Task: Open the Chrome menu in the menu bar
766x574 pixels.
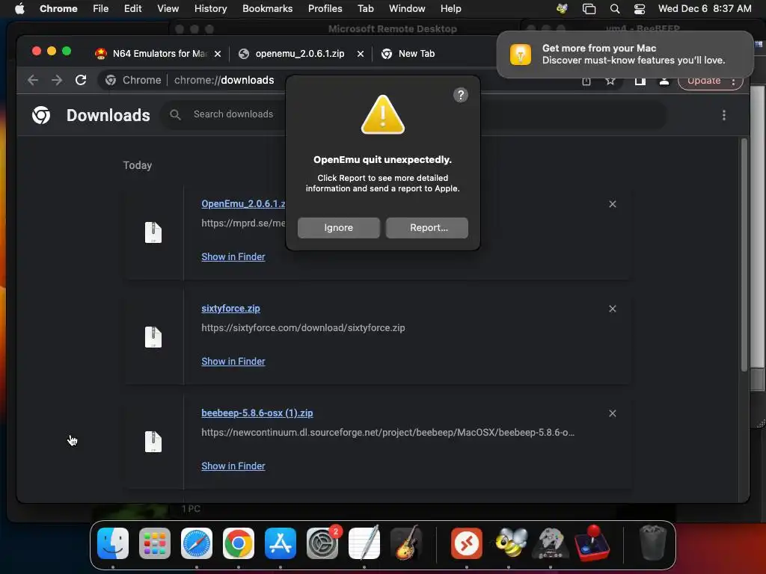Action: coord(58,8)
